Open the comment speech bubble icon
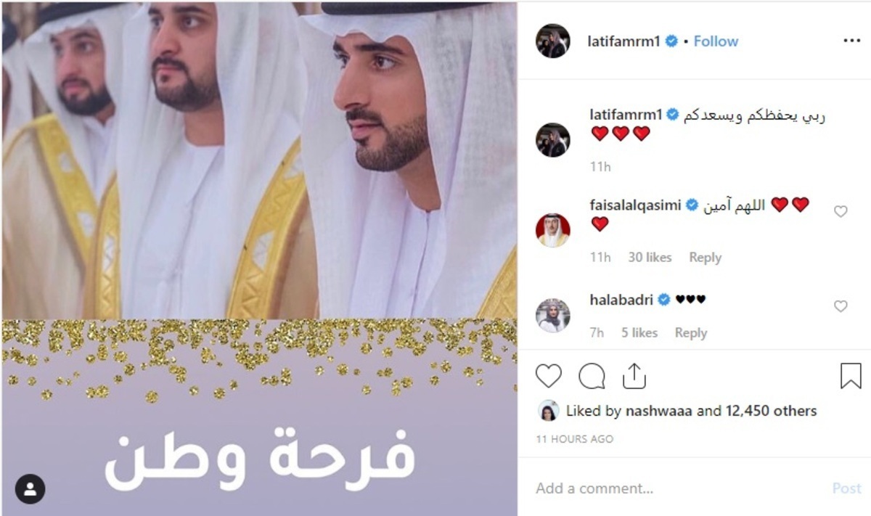Screen dimensions: 871x516 (592, 376)
